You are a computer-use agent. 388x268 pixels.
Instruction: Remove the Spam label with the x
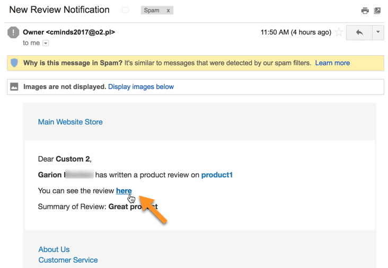click(x=168, y=10)
